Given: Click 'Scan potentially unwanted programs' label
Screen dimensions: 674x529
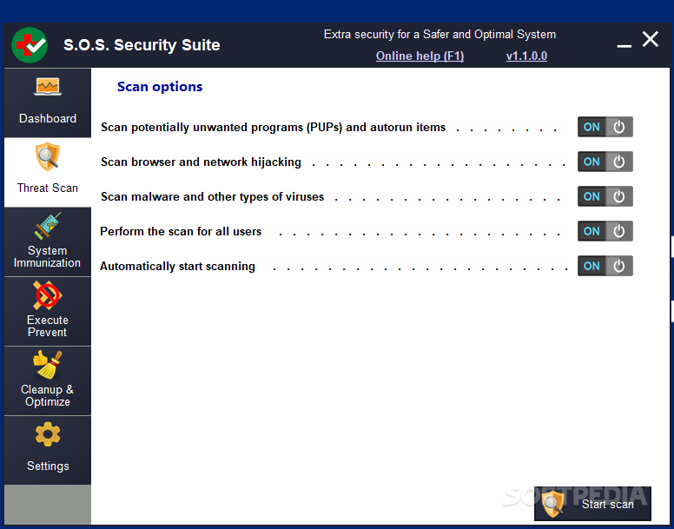Looking at the screenshot, I should click(x=274, y=128).
